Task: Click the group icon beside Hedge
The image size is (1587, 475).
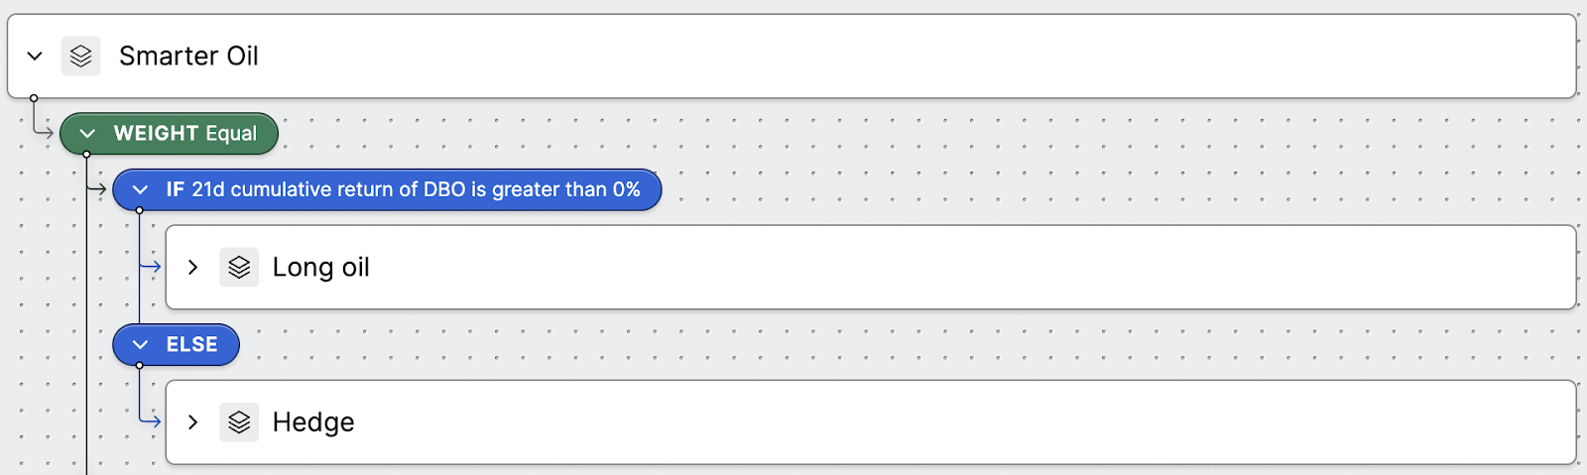Action: click(239, 422)
